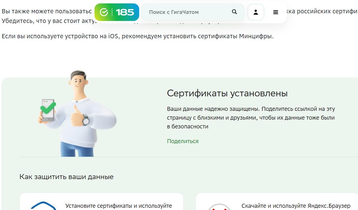Open the "Установите сертификаты и используйте" card
This screenshot has height=210, width=358.
point(101,201)
